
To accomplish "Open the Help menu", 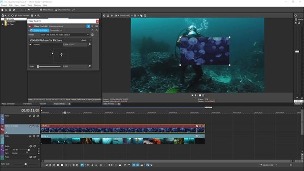I will 45,5.
